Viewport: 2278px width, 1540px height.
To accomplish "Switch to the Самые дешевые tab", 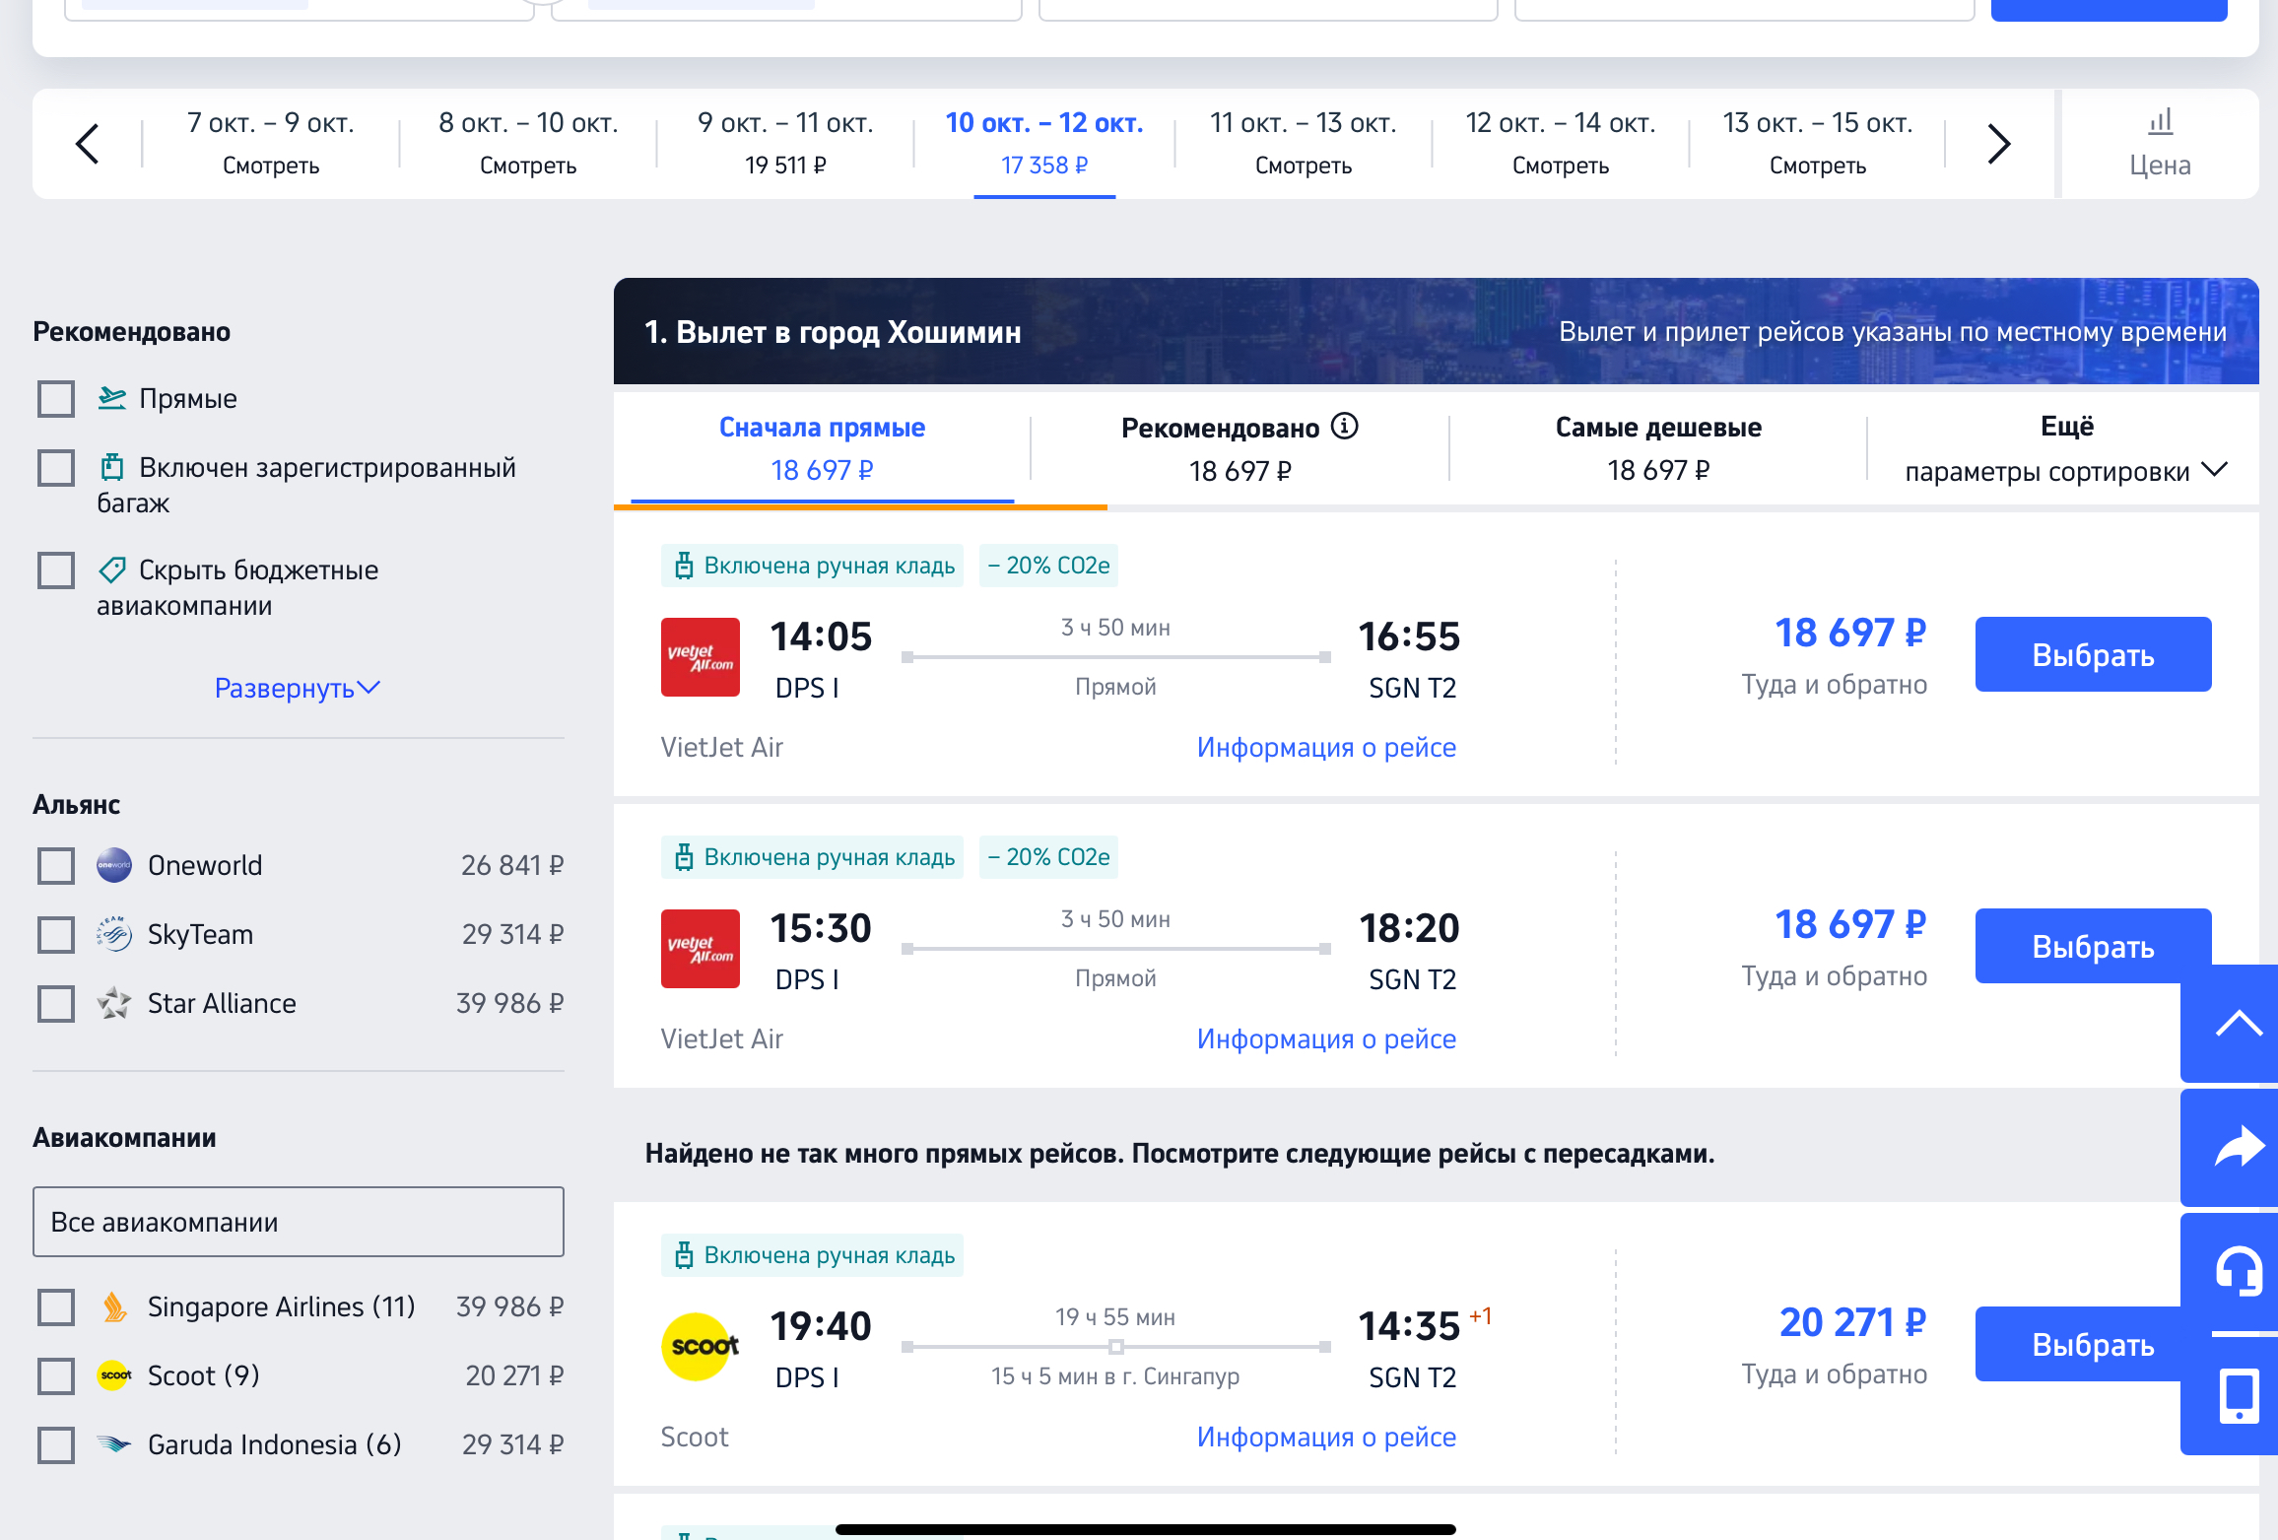I will point(1657,449).
